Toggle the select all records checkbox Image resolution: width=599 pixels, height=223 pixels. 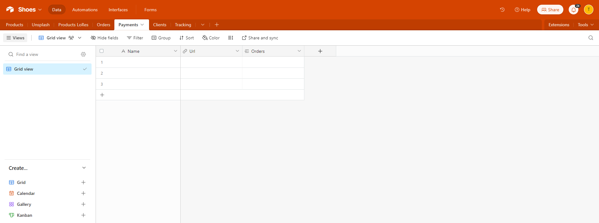coord(102,51)
